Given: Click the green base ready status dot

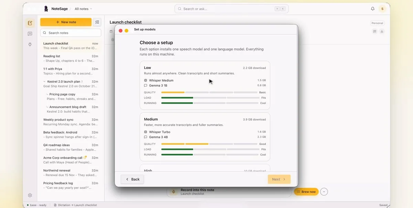Looking at the screenshot, I should (x=28, y=205).
